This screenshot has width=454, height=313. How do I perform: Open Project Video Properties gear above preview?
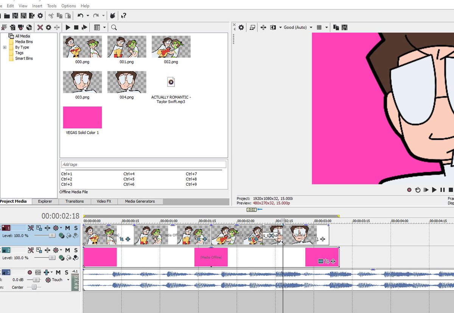coord(241,27)
